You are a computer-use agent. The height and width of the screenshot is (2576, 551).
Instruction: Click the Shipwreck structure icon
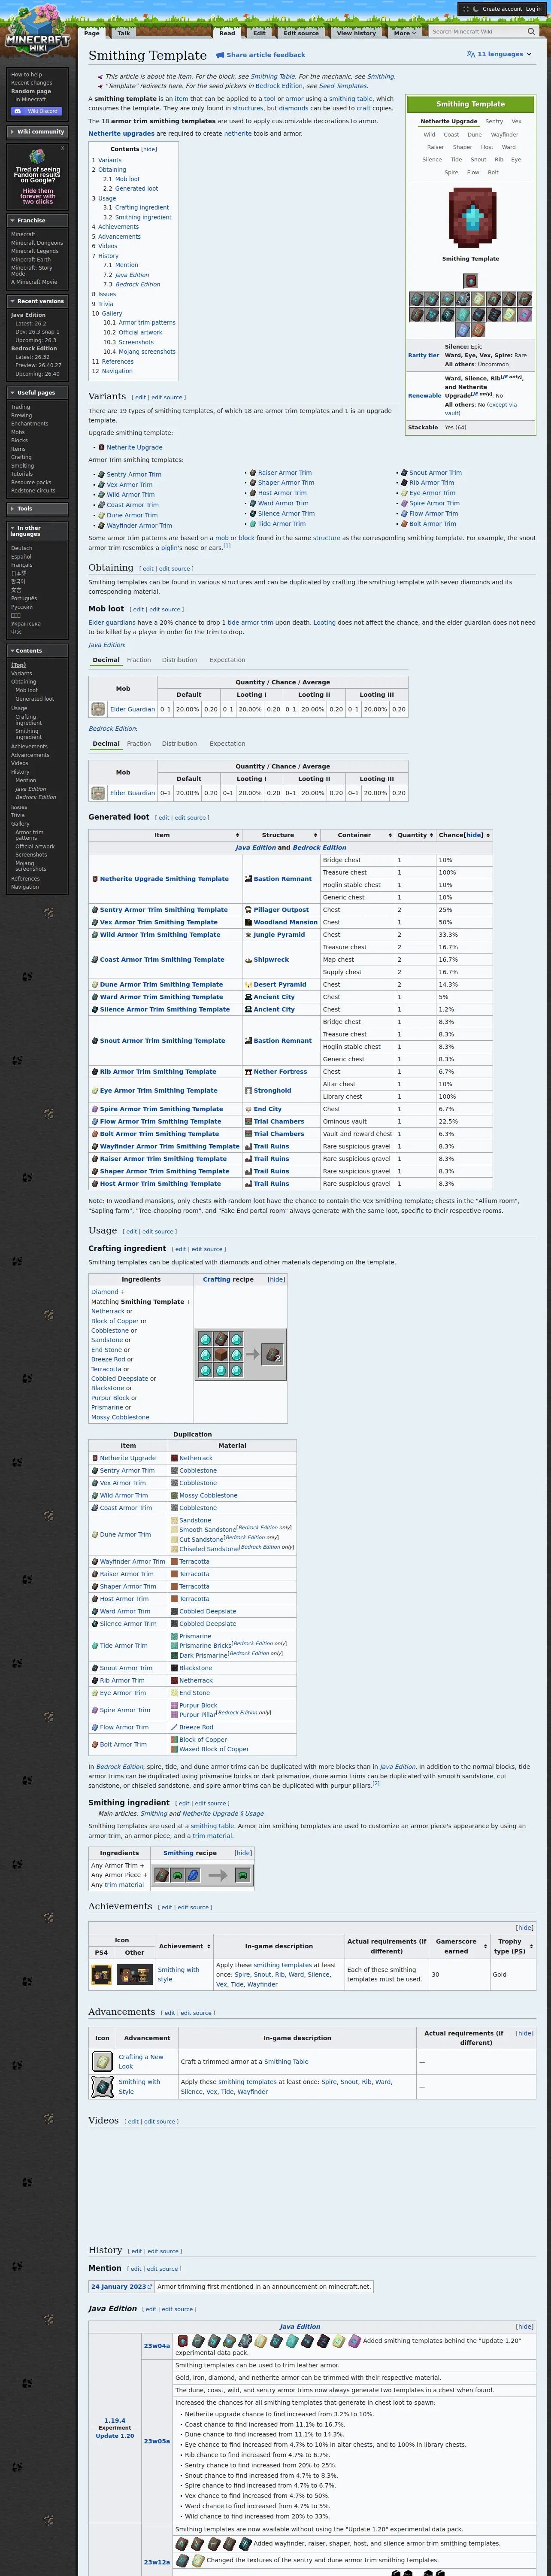click(x=248, y=960)
